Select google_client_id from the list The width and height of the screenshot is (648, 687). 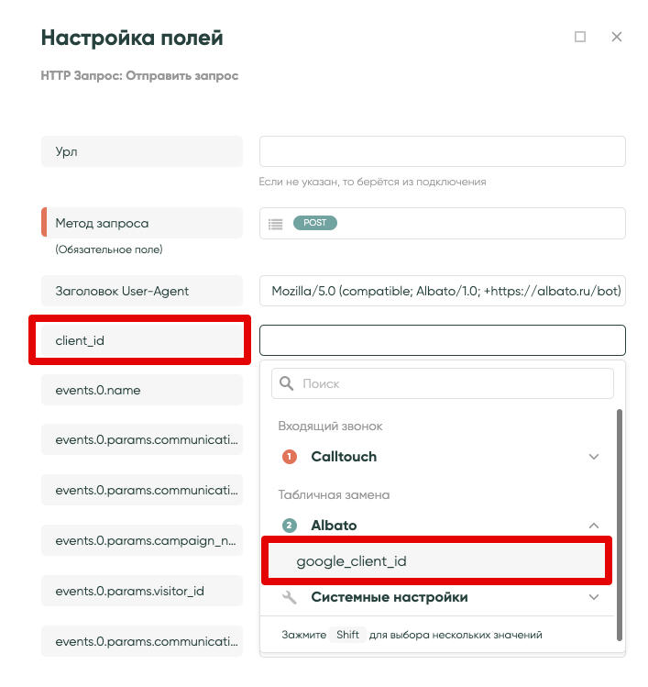351,561
